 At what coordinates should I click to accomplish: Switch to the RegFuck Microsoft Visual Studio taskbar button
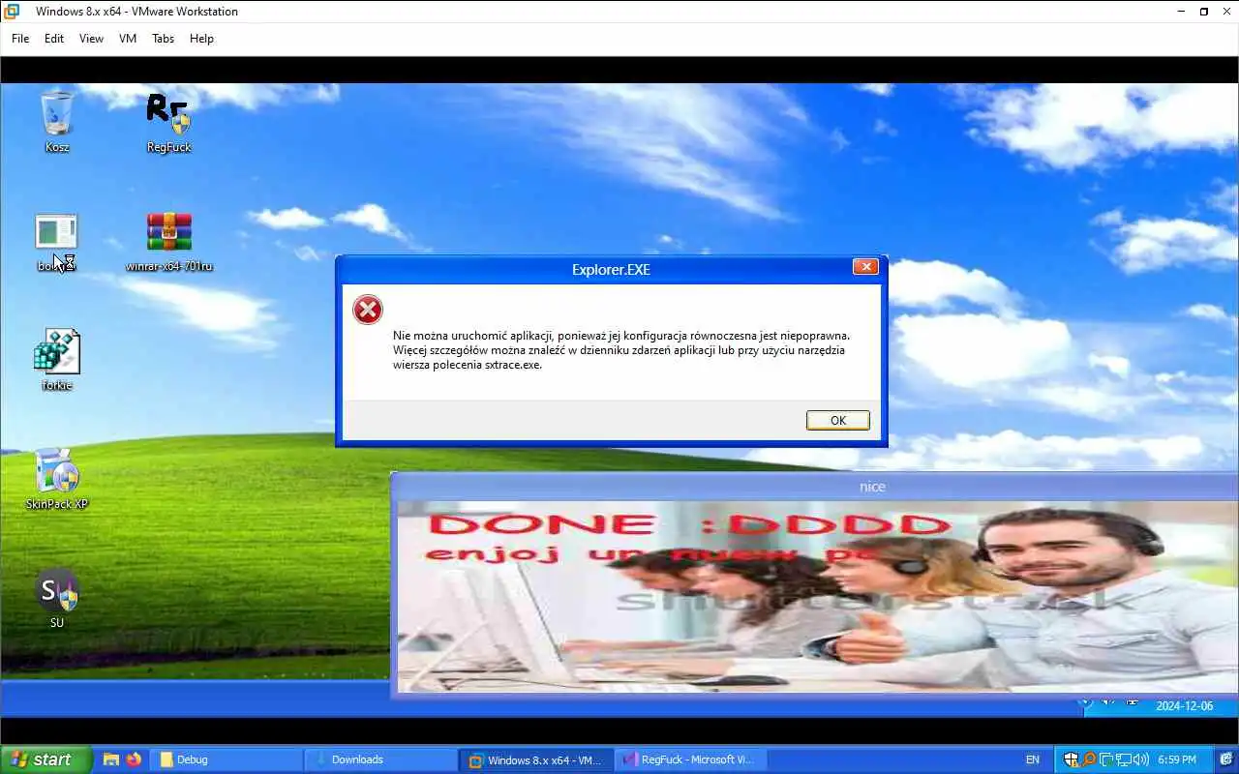(691, 759)
